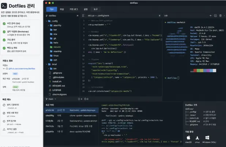Select commit a1b2c3d in recent commits
Screen dimensions: 226x147
click(71, 110)
